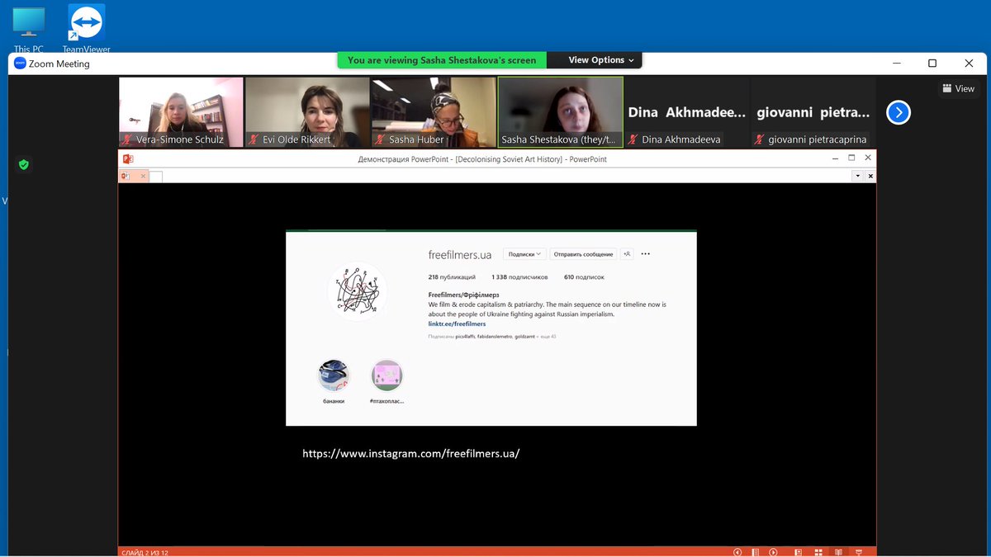This screenshot has height=557, width=991.
Task: Open the PowerPoint window dropdown arrow
Action: pyautogui.click(x=857, y=176)
